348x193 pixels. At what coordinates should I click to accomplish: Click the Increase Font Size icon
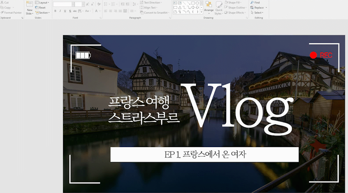coord(88,4)
